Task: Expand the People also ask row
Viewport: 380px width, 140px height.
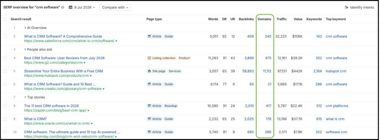Action: [x=38, y=49]
